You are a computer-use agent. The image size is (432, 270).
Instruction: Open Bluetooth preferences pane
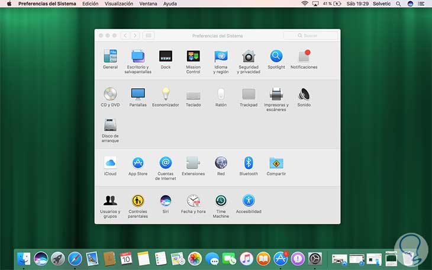pos(249,163)
